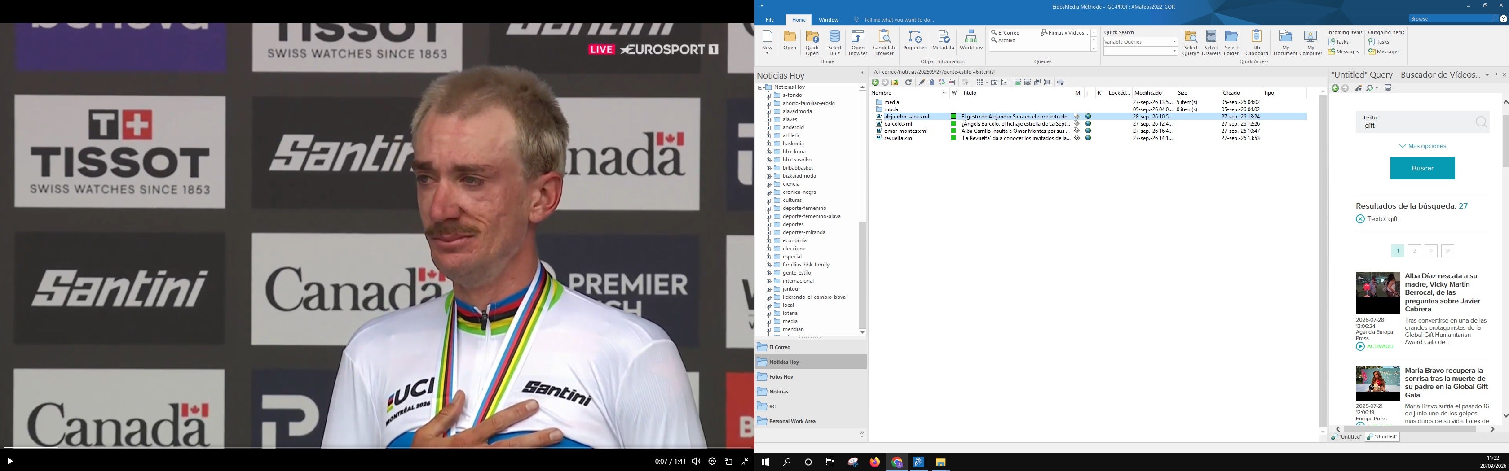The image size is (1509, 471).
Task: Go to results page 2
Action: click(x=1414, y=251)
